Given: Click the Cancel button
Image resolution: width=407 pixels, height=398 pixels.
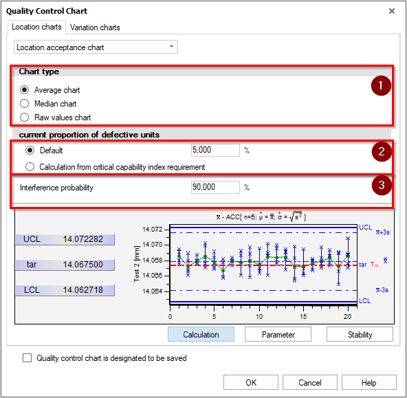Looking at the screenshot, I should tap(310, 382).
